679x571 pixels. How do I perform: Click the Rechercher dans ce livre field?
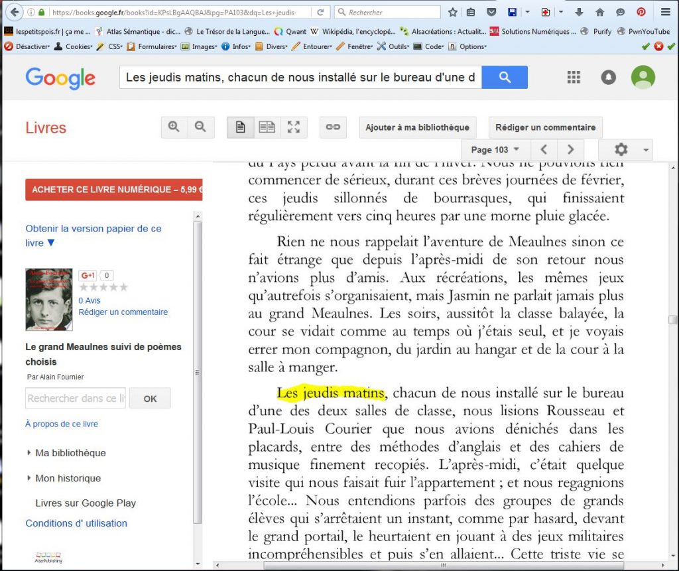75,398
